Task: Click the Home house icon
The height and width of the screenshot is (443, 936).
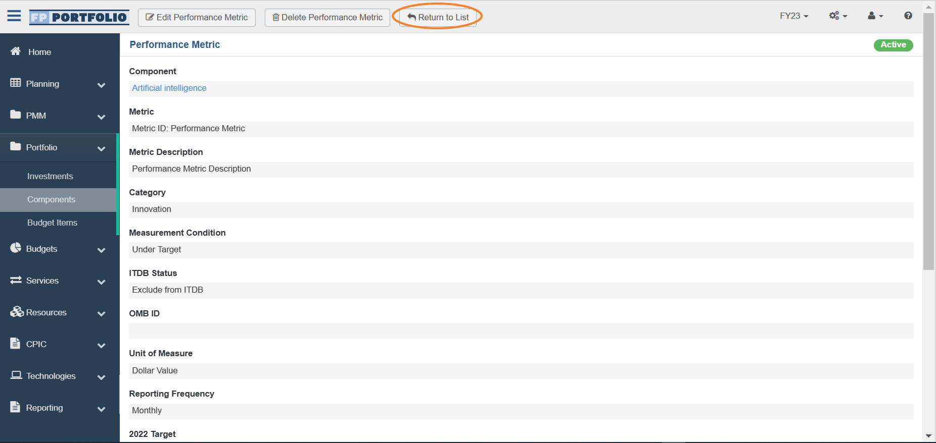Action: pyautogui.click(x=16, y=51)
